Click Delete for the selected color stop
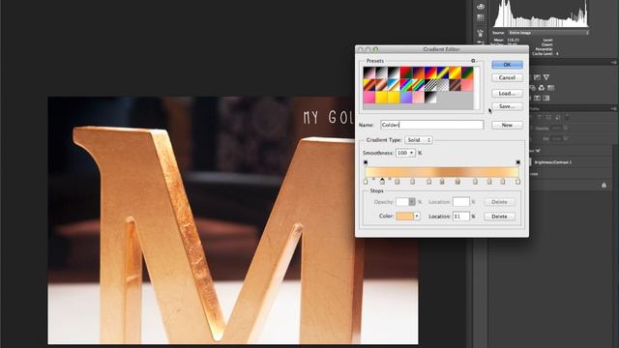619x348 pixels. pos(499,217)
